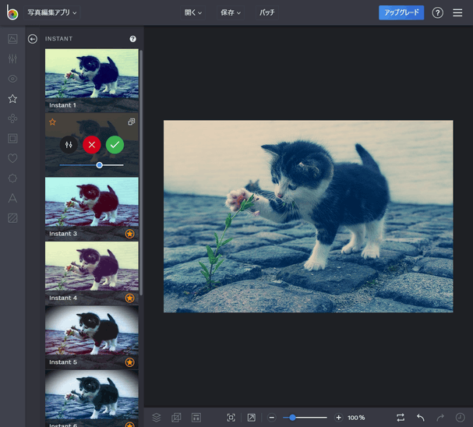Click the premium star badge on Instant 4

(129, 298)
